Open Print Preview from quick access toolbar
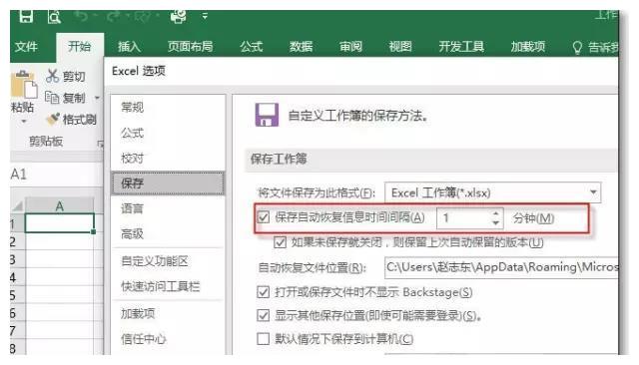Viewport: 639px width, 365px height. pos(54,17)
